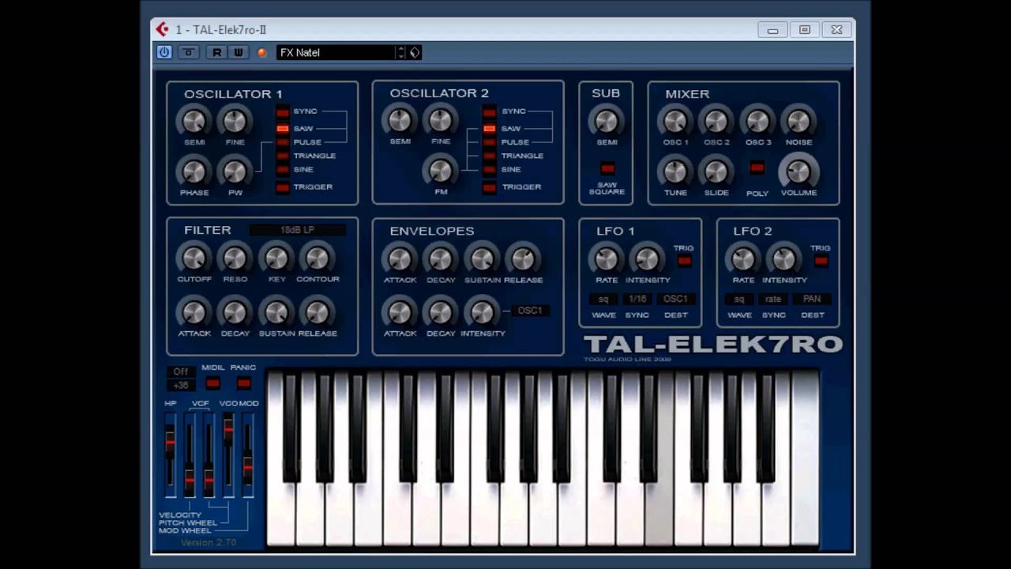
Task: Click the Filter RESO knob
Action: coord(235,258)
